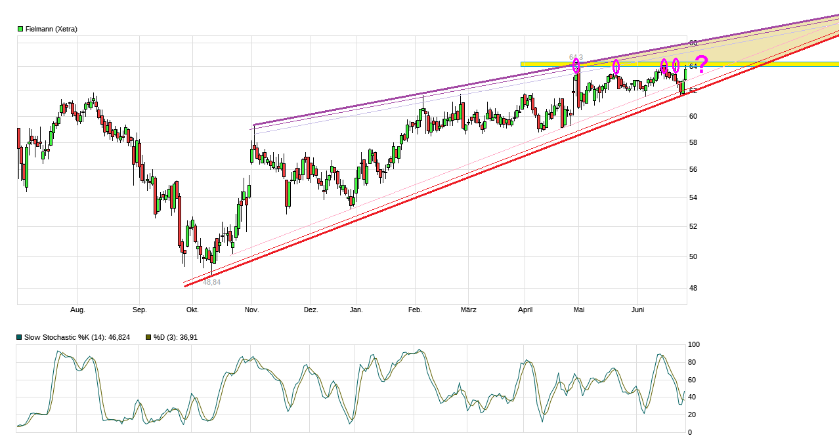Screen dimensions: 839x446
Task: Select the rightmost magenta ellipse marker
Action: (x=676, y=66)
